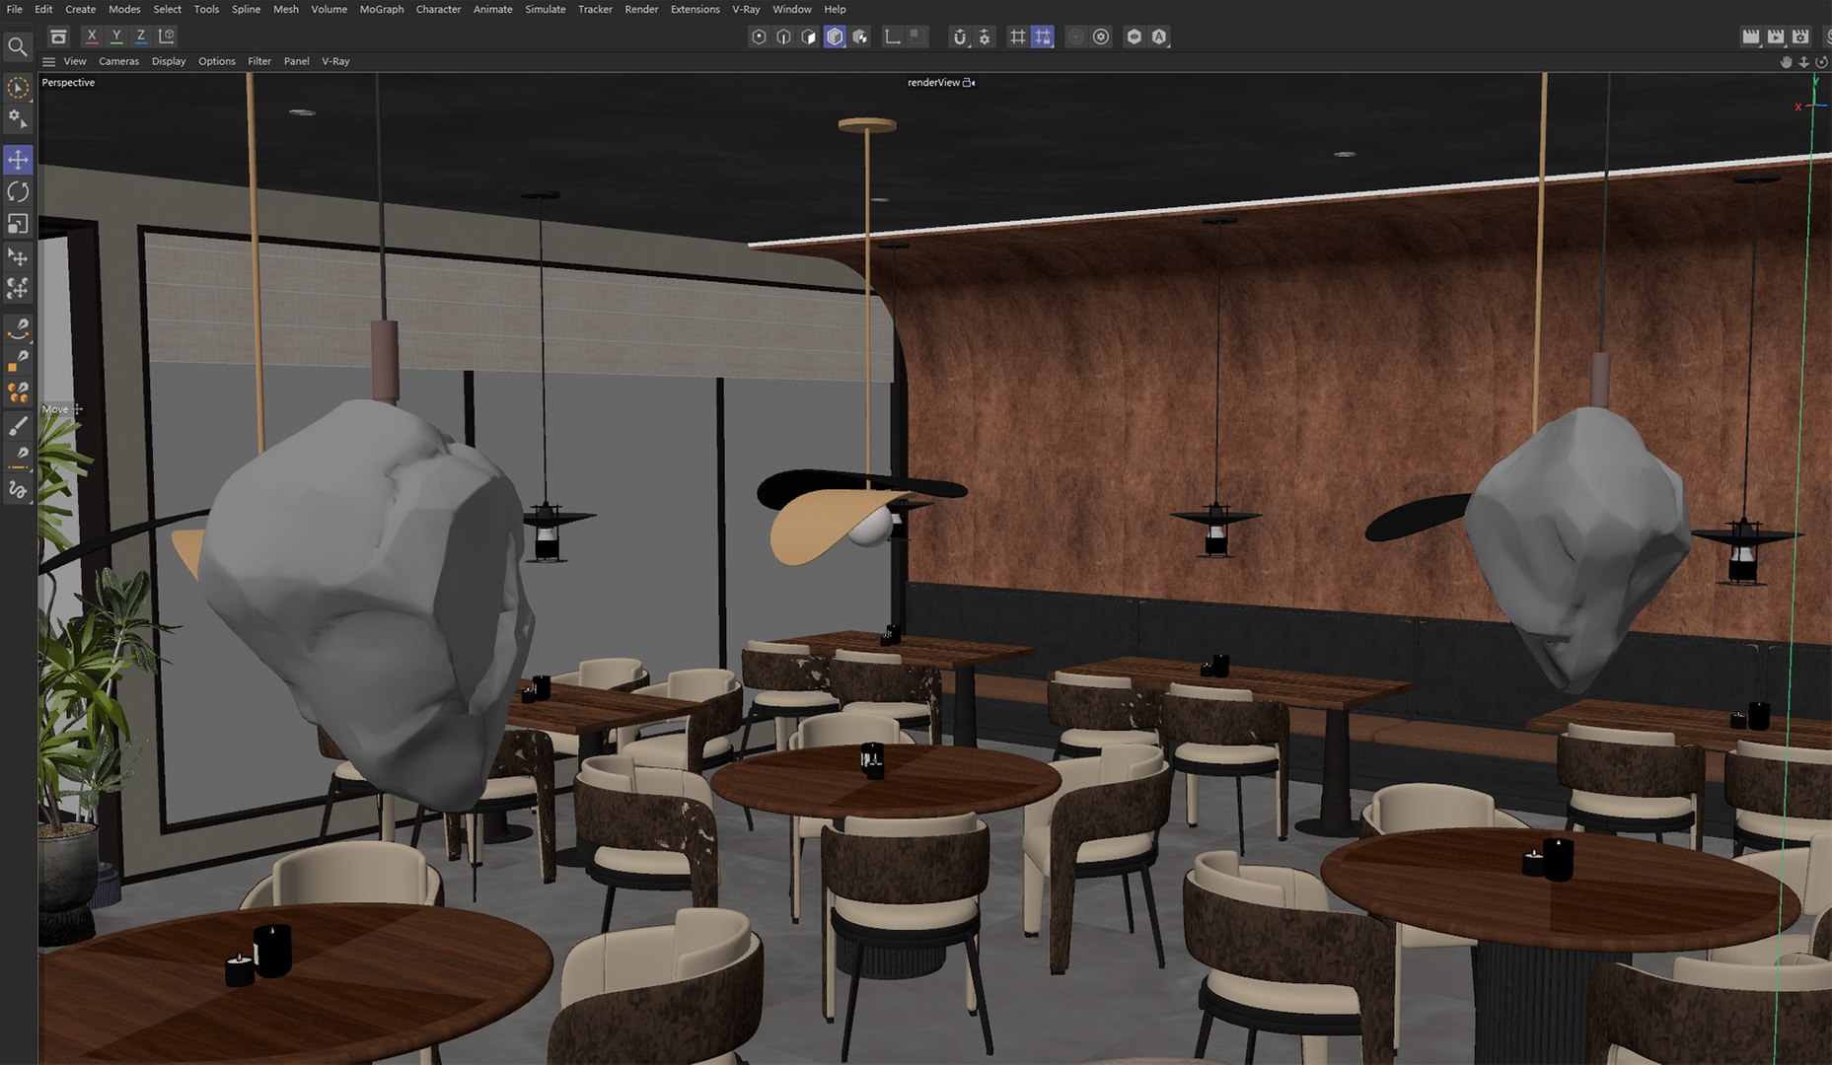Image resolution: width=1832 pixels, height=1065 pixels.
Task: Click the viewport orbit rotate icon
Action: 1821,62
